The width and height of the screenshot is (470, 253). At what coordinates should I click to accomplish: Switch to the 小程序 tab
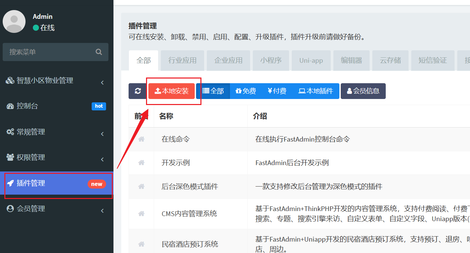point(271,61)
